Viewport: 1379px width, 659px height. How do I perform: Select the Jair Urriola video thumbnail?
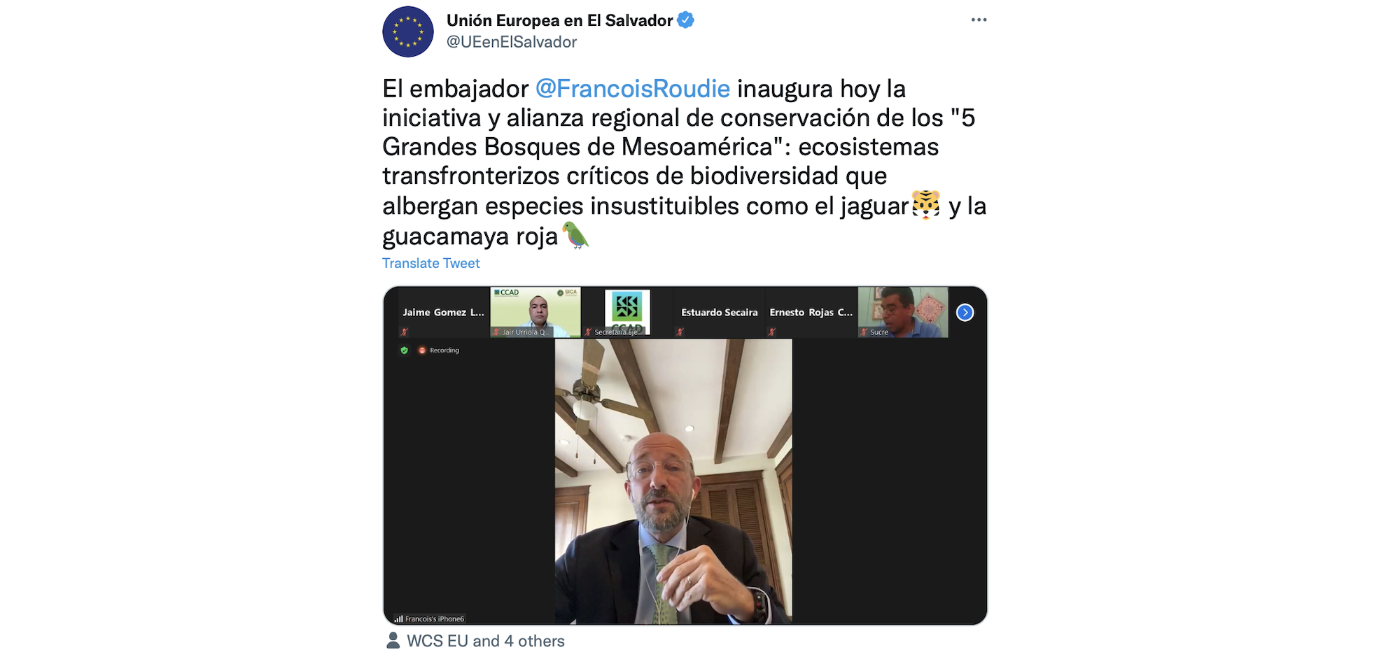click(x=535, y=312)
